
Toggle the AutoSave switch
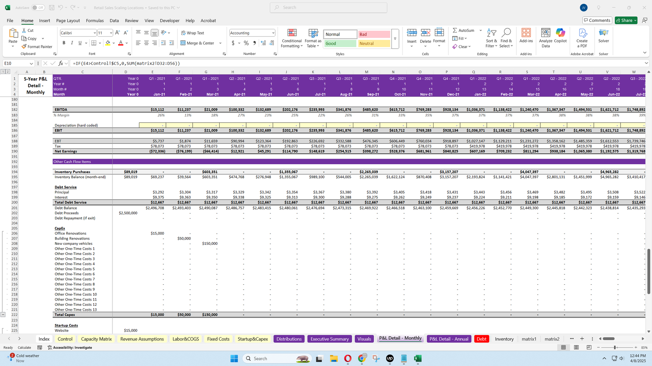pyautogui.click(x=38, y=8)
